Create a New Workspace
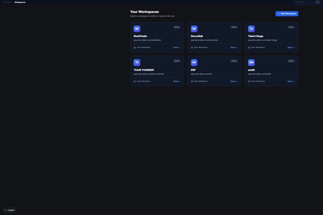 (x=287, y=14)
